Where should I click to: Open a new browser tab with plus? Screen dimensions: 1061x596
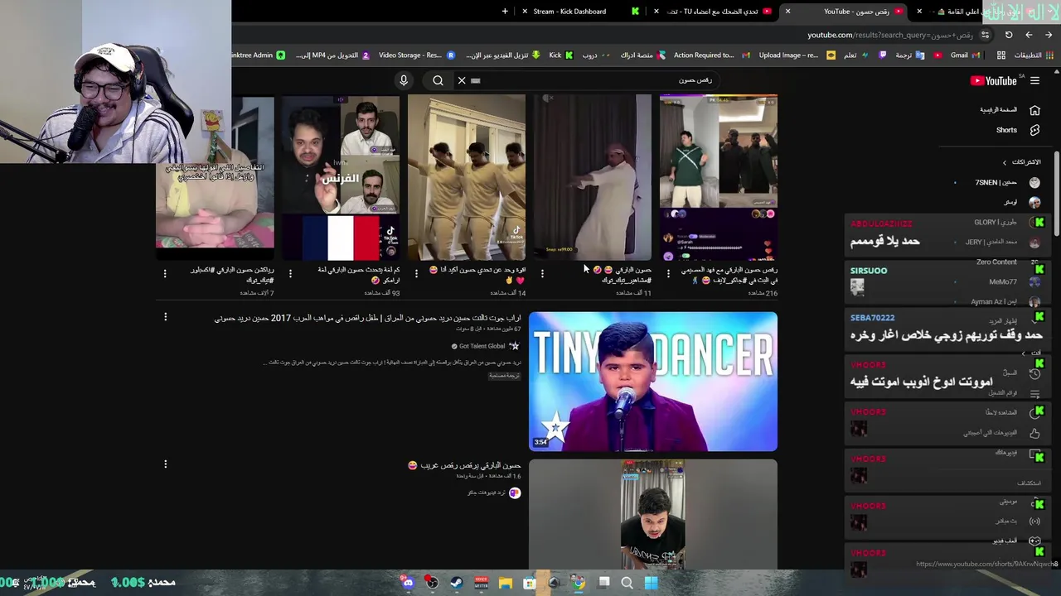point(505,11)
